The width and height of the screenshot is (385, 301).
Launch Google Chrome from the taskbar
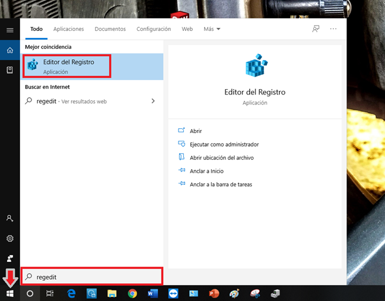coord(132,293)
